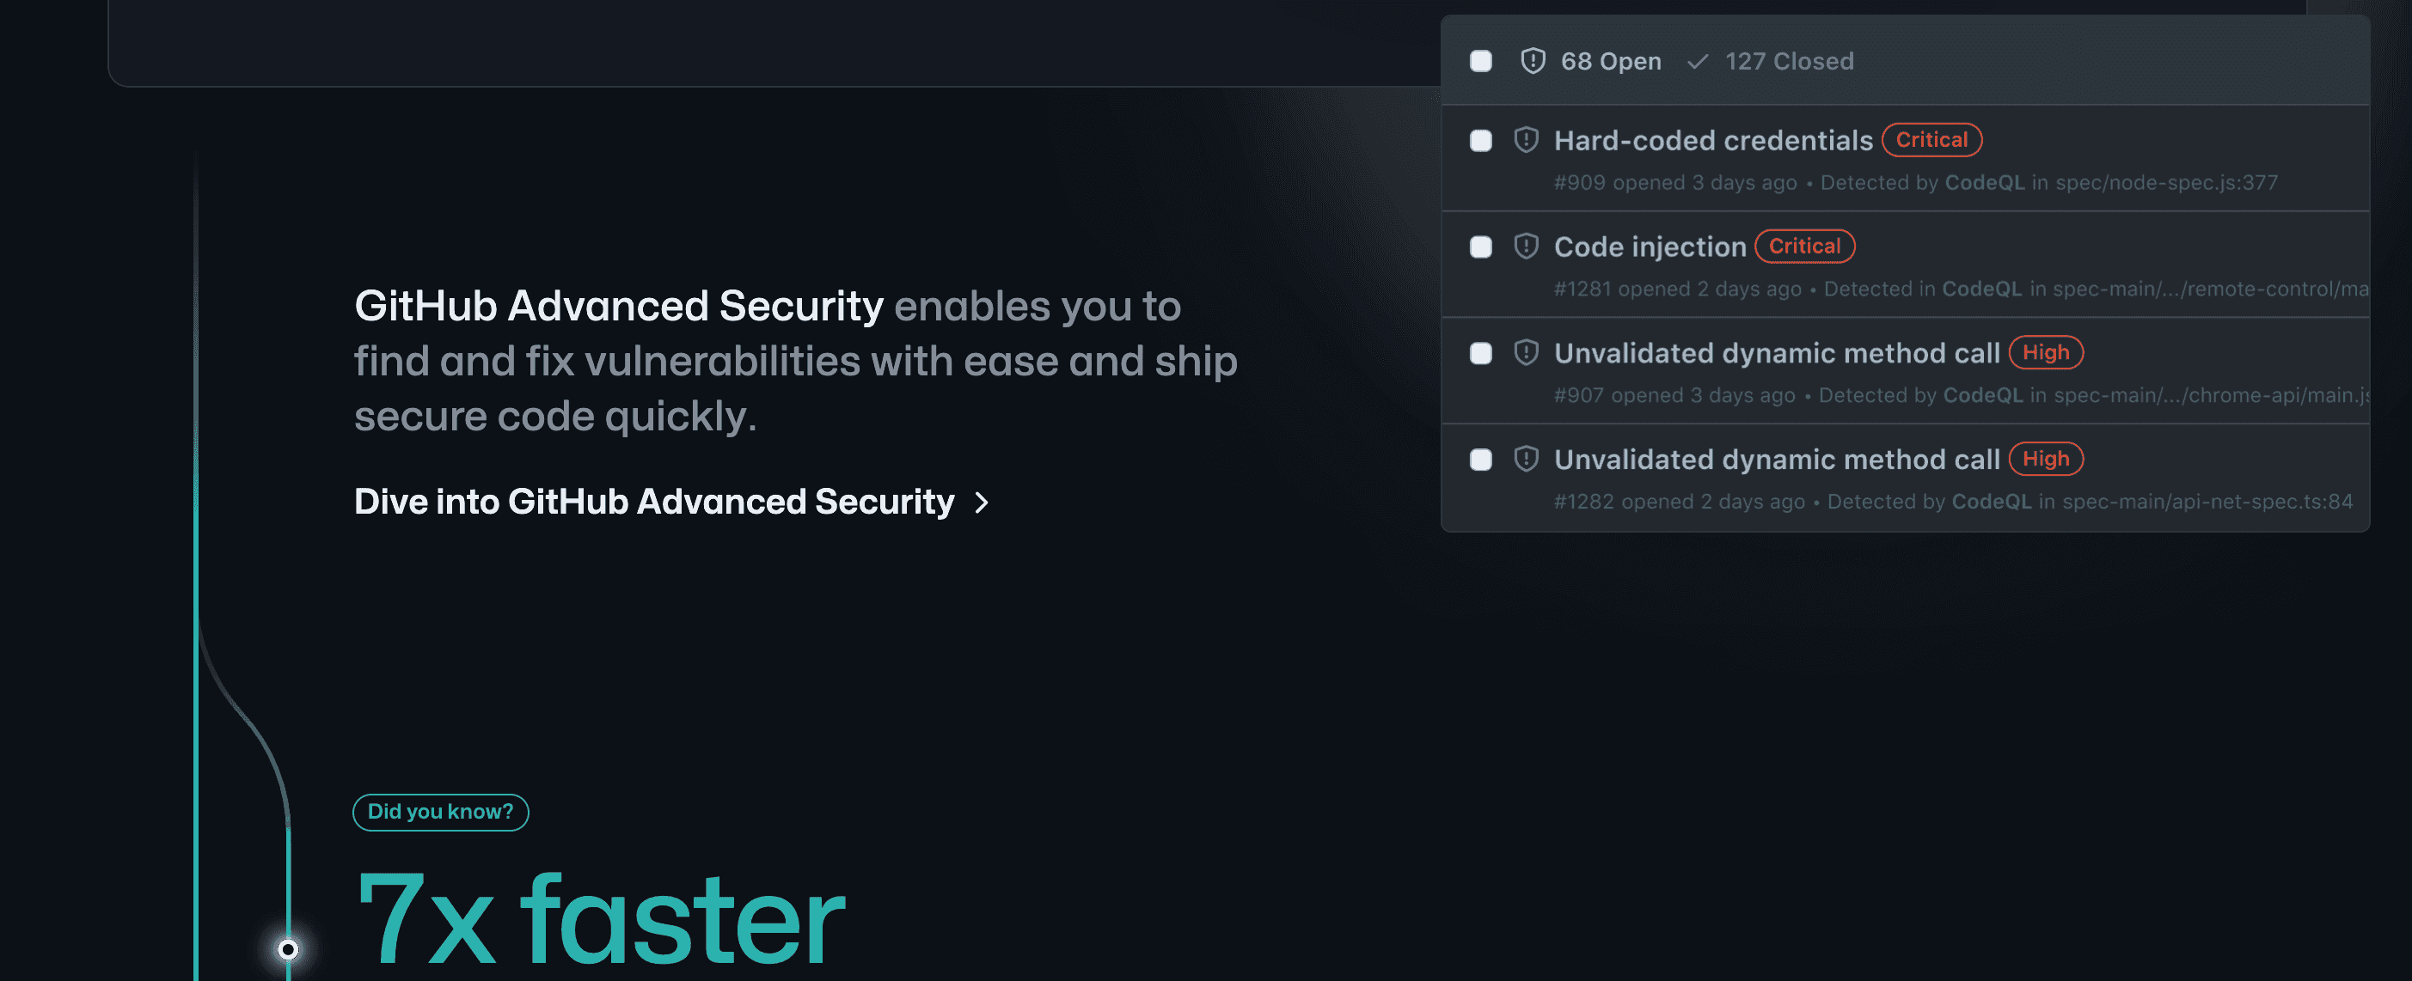This screenshot has width=2412, height=981.
Task: Click the shield icon in the alerts header row
Action: (1532, 61)
